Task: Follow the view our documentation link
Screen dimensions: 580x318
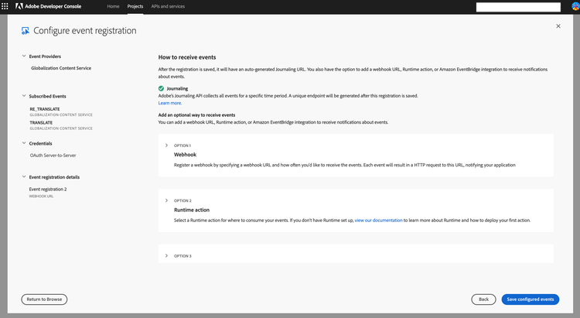Action: pyautogui.click(x=378, y=221)
